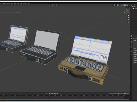The image size is (137, 102).
Task: Play the animation forward
Action: (54, 93)
